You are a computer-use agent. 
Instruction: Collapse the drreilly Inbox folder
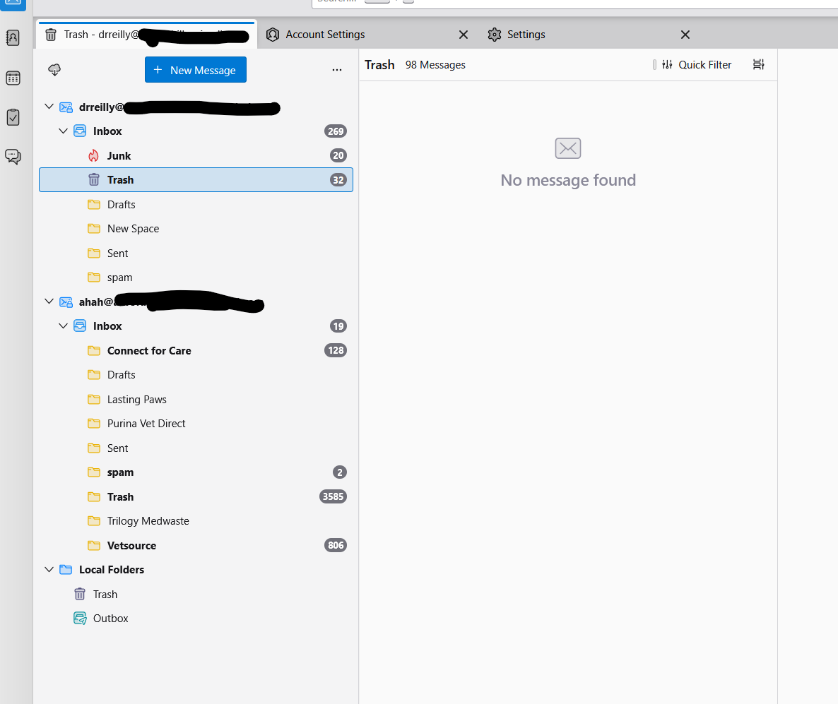pyautogui.click(x=63, y=131)
